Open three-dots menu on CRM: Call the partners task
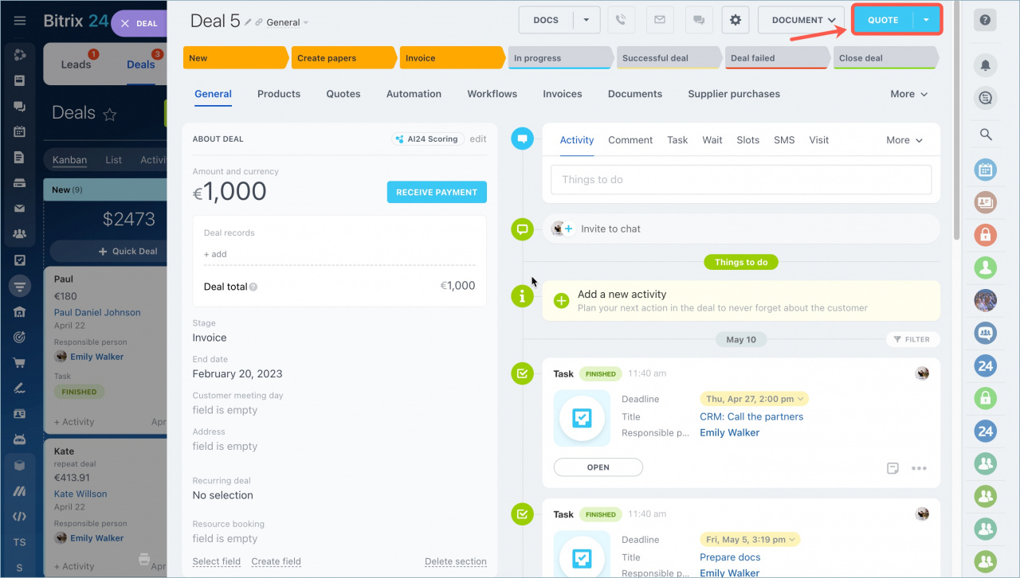 [x=919, y=468]
